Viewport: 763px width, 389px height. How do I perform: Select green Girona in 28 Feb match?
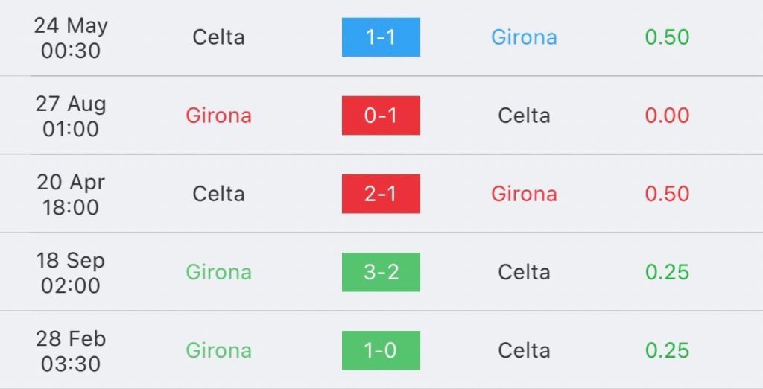218,350
